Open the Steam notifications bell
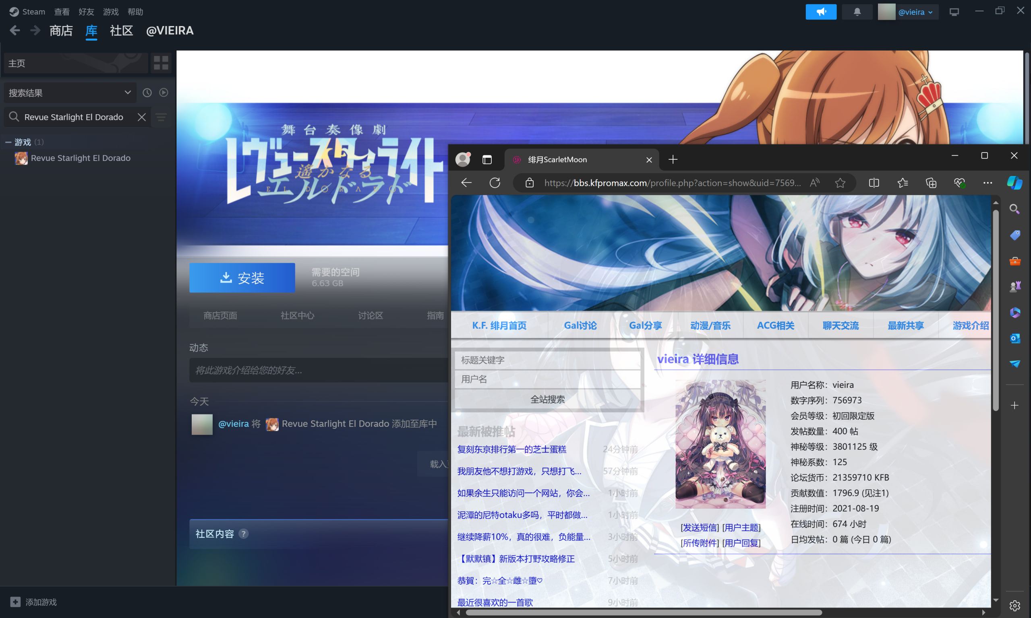 coord(857,12)
